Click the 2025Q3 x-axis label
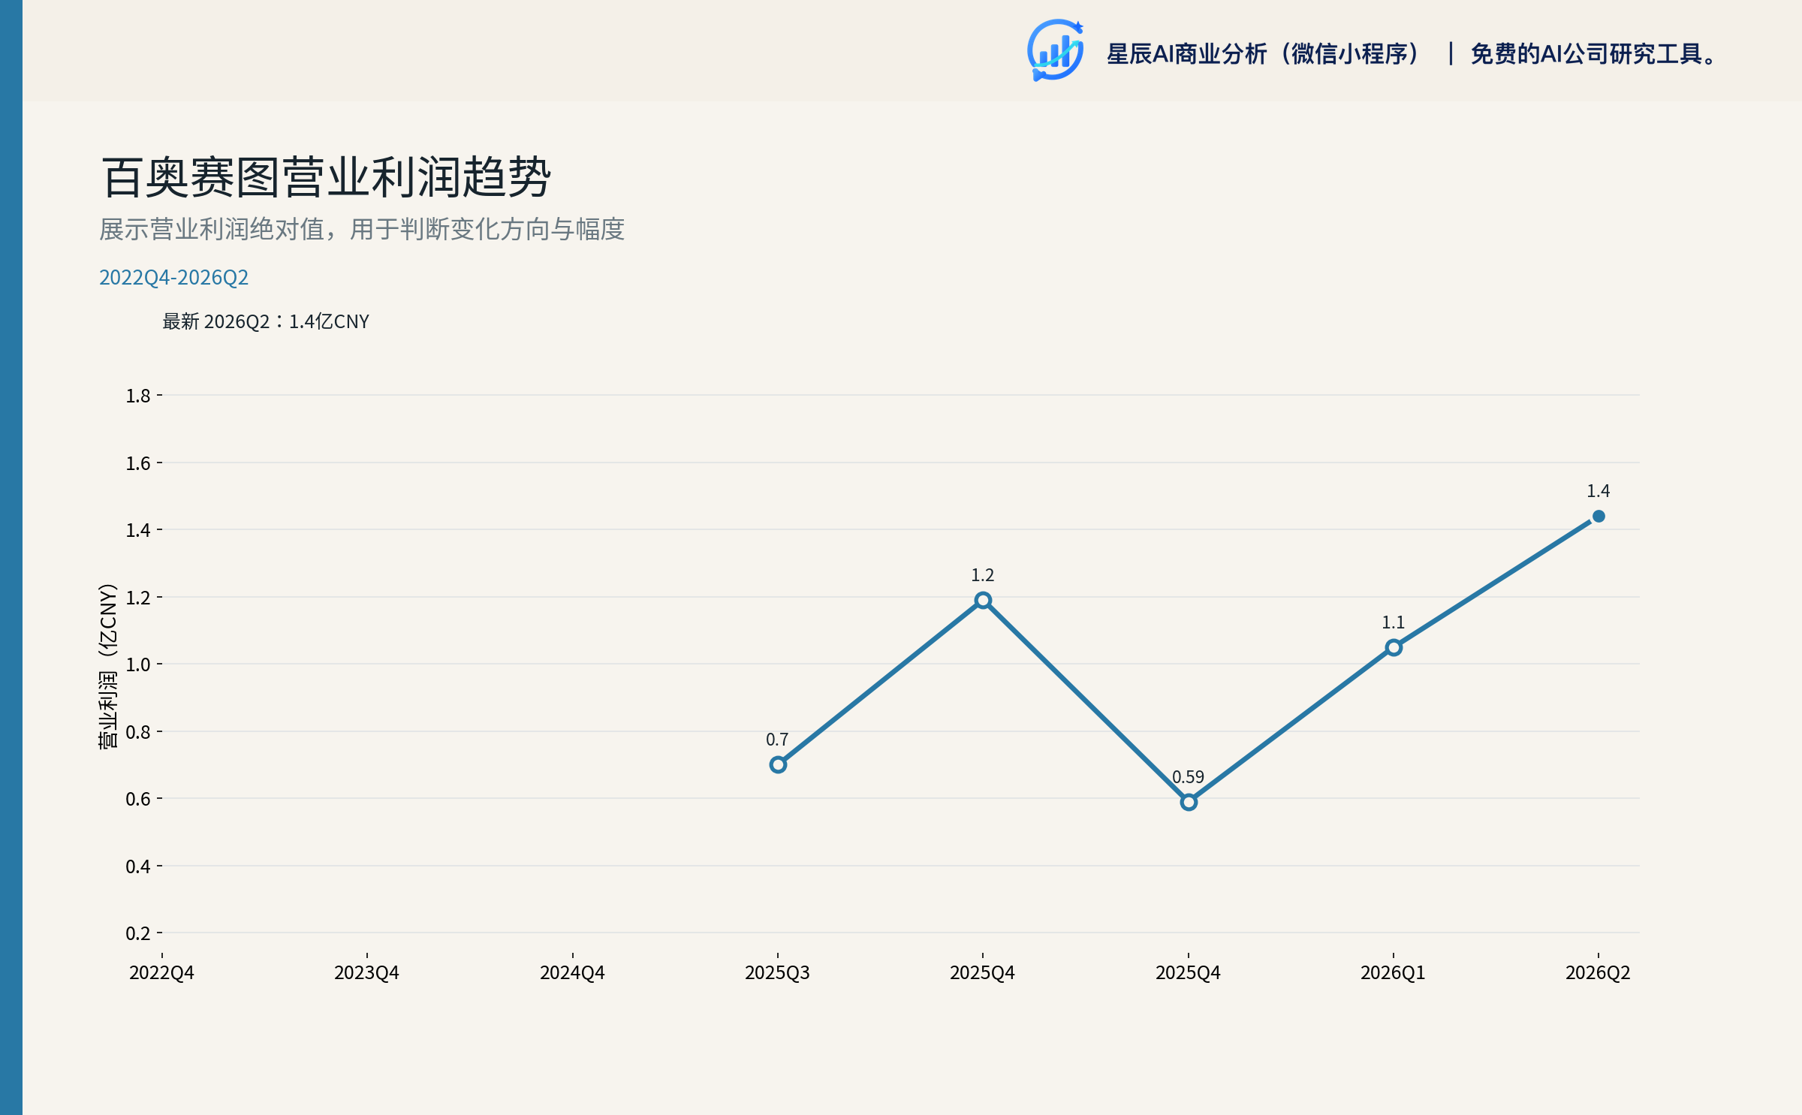The width and height of the screenshot is (1802, 1115). pyautogui.click(x=777, y=973)
